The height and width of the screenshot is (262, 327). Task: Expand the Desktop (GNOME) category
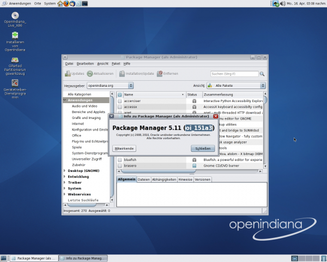tap(65, 171)
